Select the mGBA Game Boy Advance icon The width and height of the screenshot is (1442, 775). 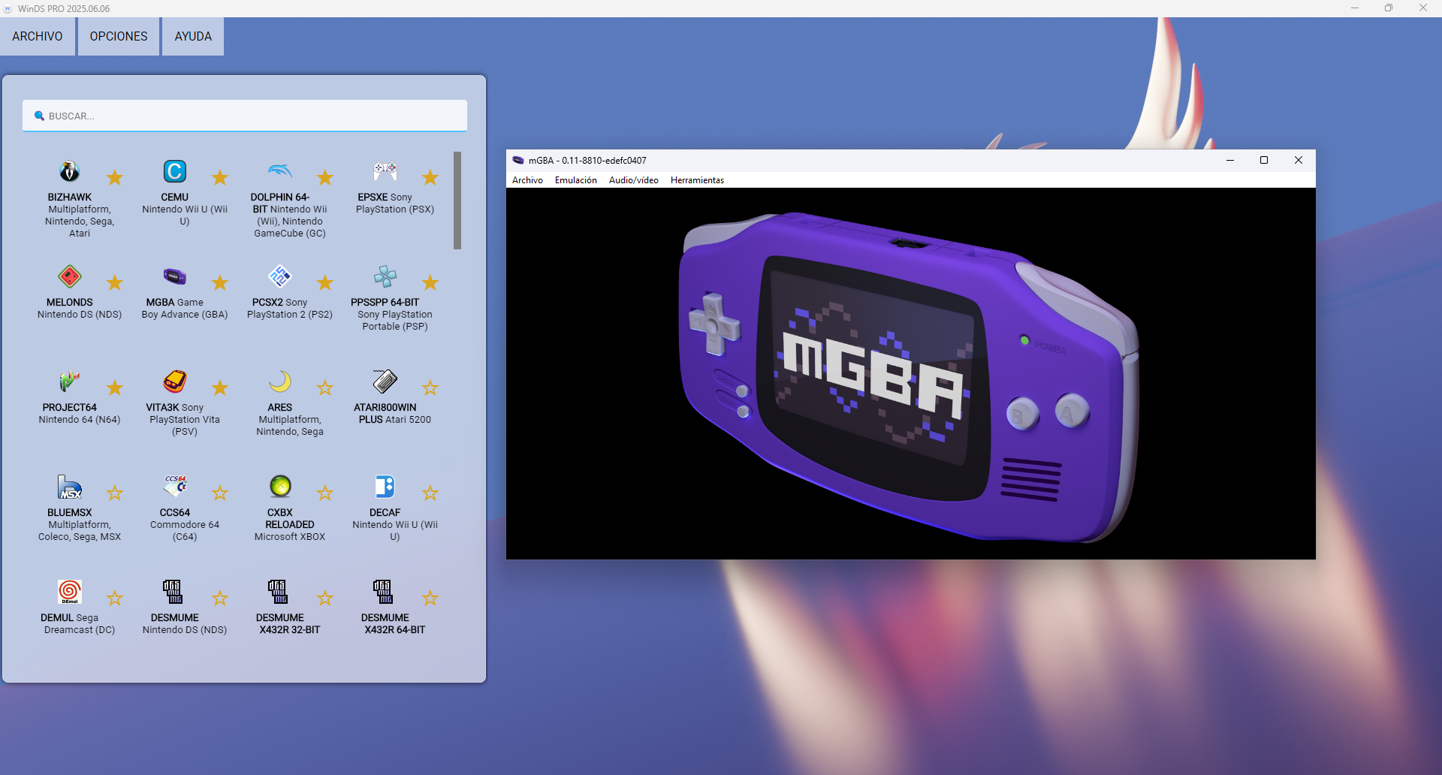pyautogui.click(x=175, y=276)
